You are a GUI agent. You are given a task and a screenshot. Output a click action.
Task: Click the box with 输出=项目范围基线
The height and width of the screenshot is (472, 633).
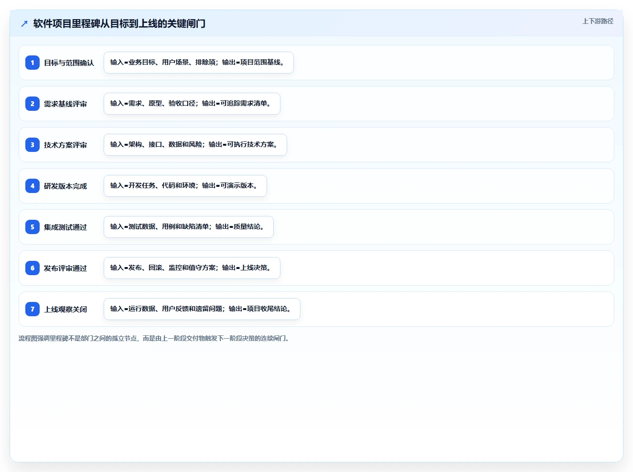tap(199, 63)
